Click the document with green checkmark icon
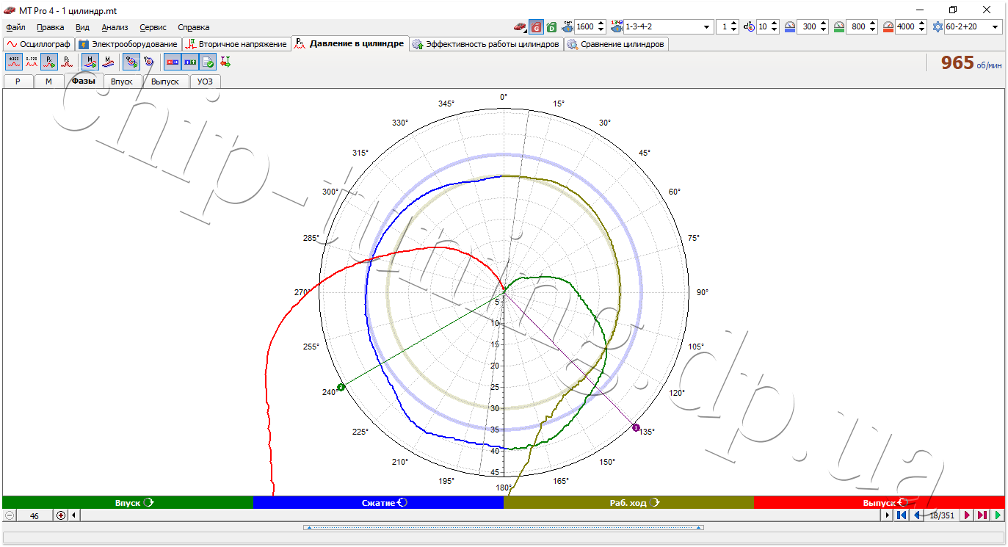Screen dimensions: 1008x547 point(208,62)
